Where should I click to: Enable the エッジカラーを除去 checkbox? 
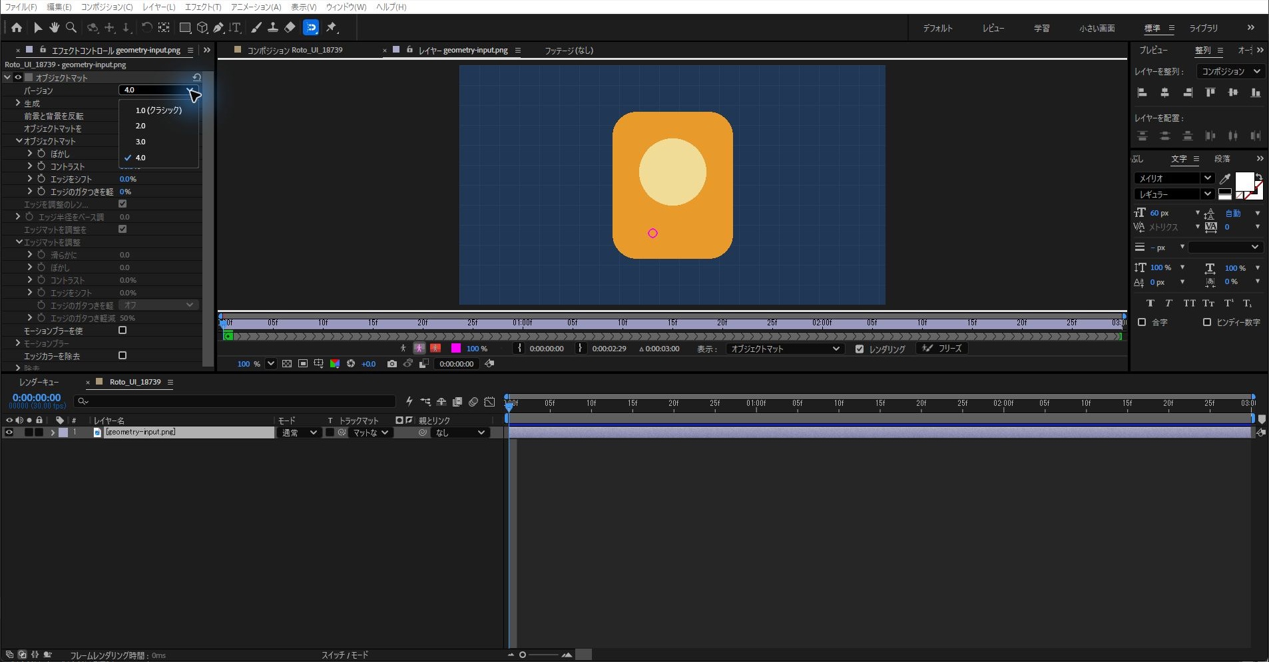click(x=123, y=356)
